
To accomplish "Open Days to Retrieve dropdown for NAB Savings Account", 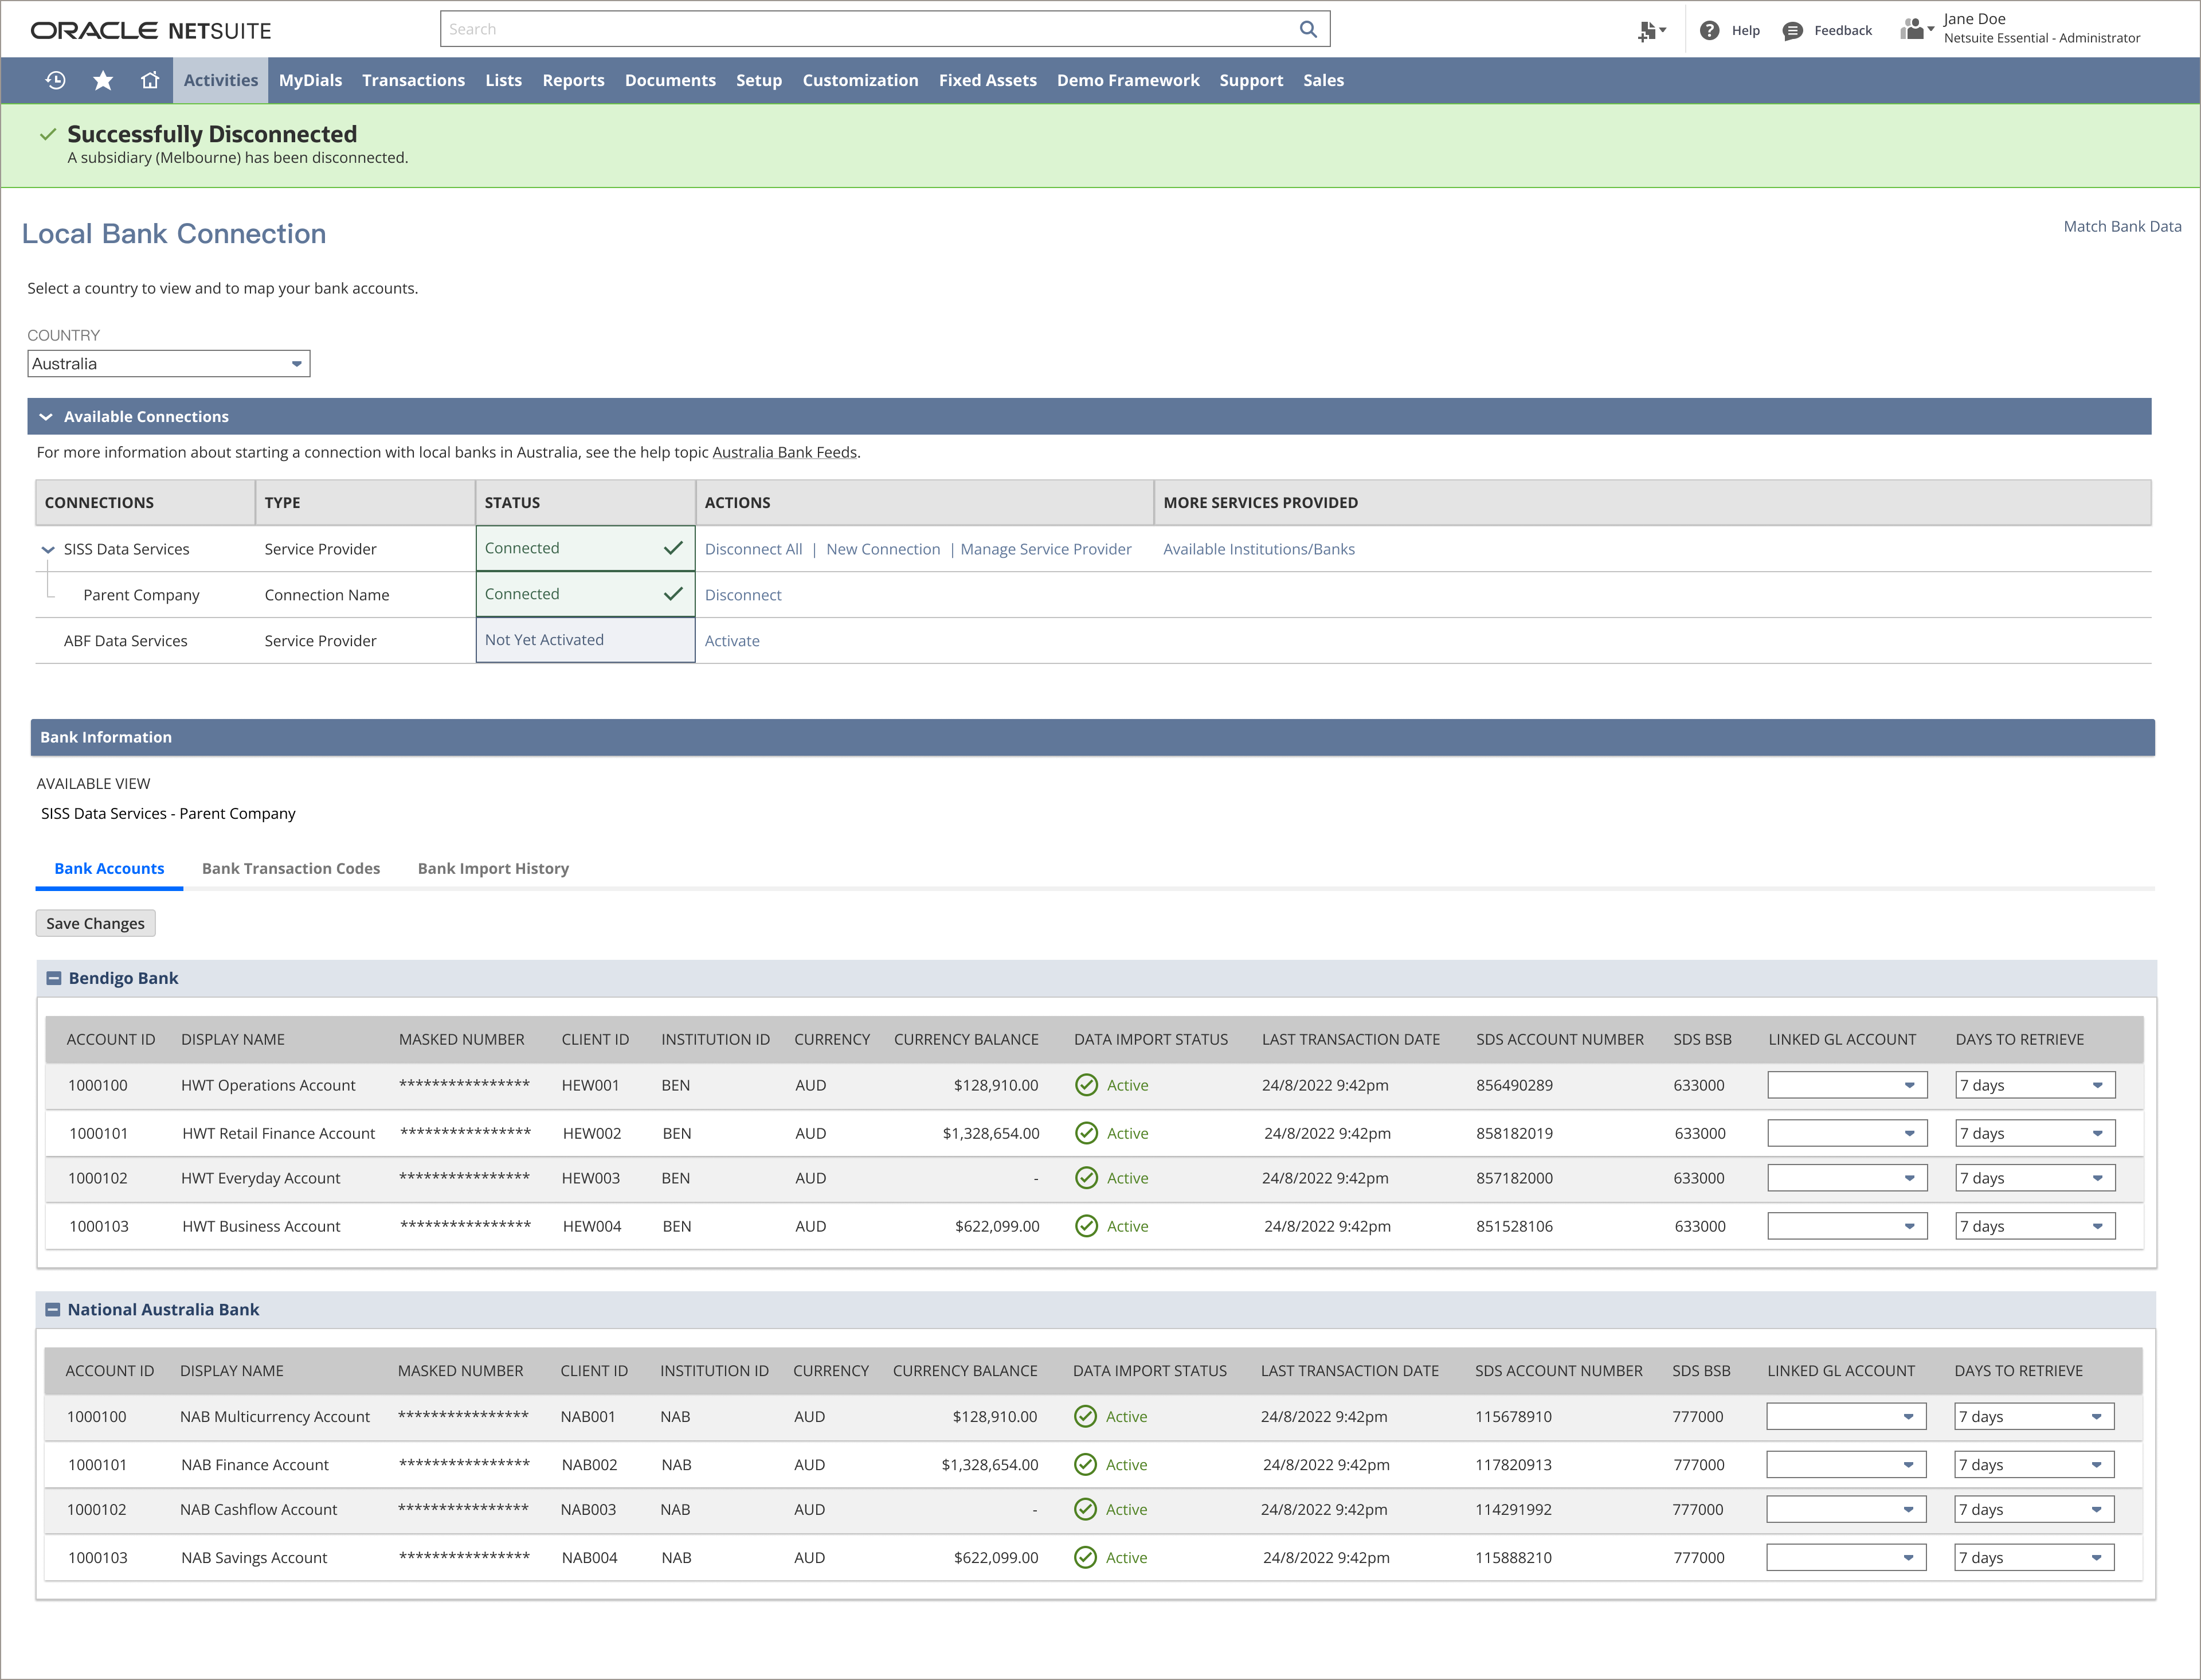I will pyautogui.click(x=2034, y=1557).
